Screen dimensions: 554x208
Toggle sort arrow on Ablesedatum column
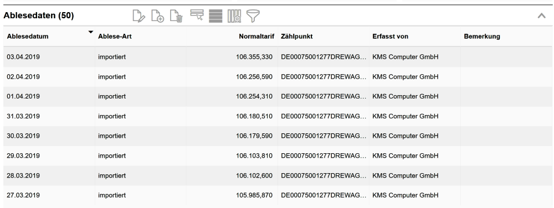tap(91, 32)
